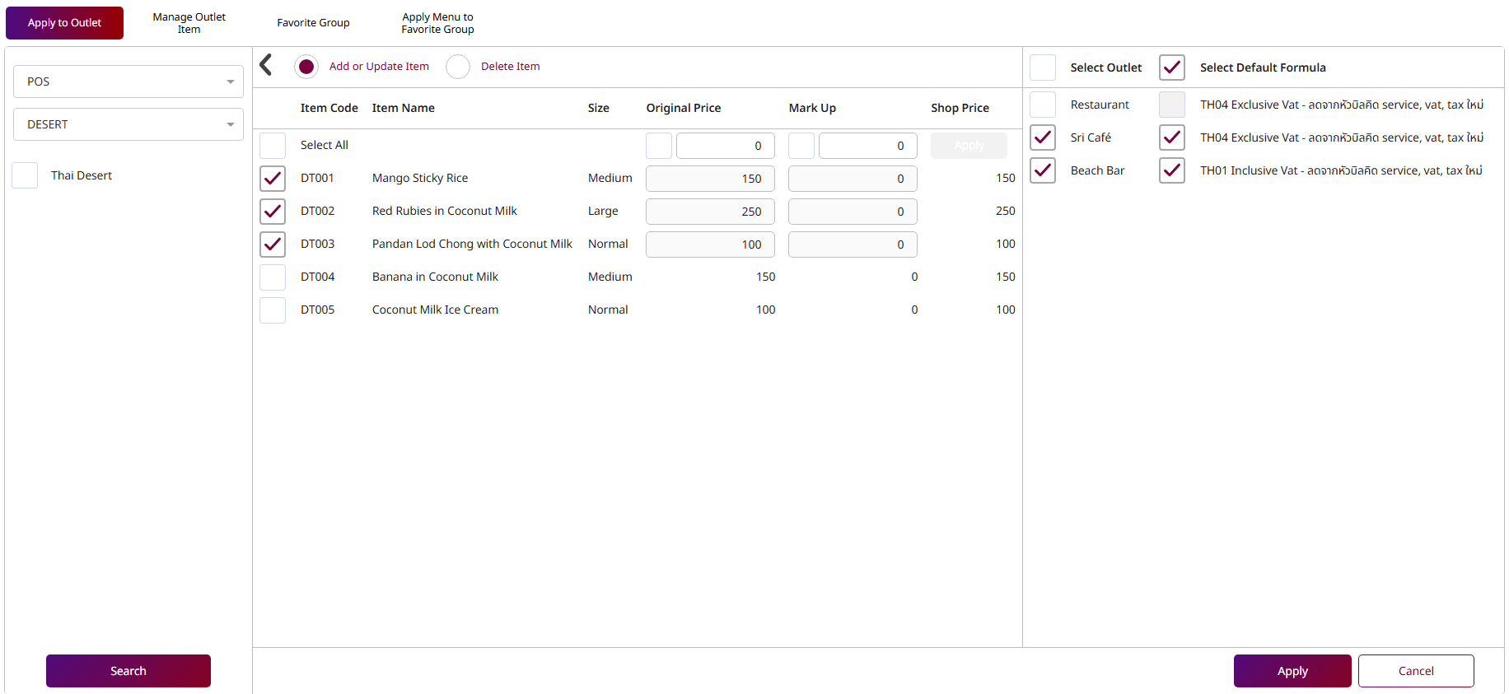Uncheck the Sri Café outlet

[1043, 137]
